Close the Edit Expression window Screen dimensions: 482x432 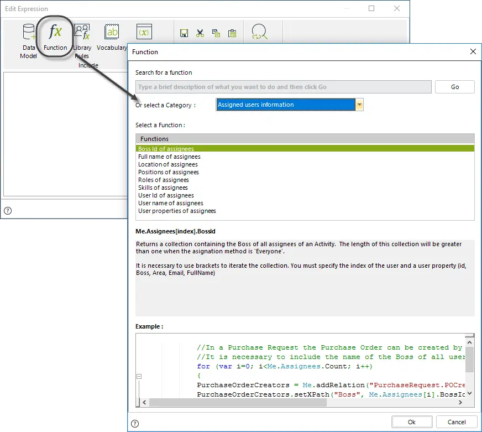[x=397, y=8]
